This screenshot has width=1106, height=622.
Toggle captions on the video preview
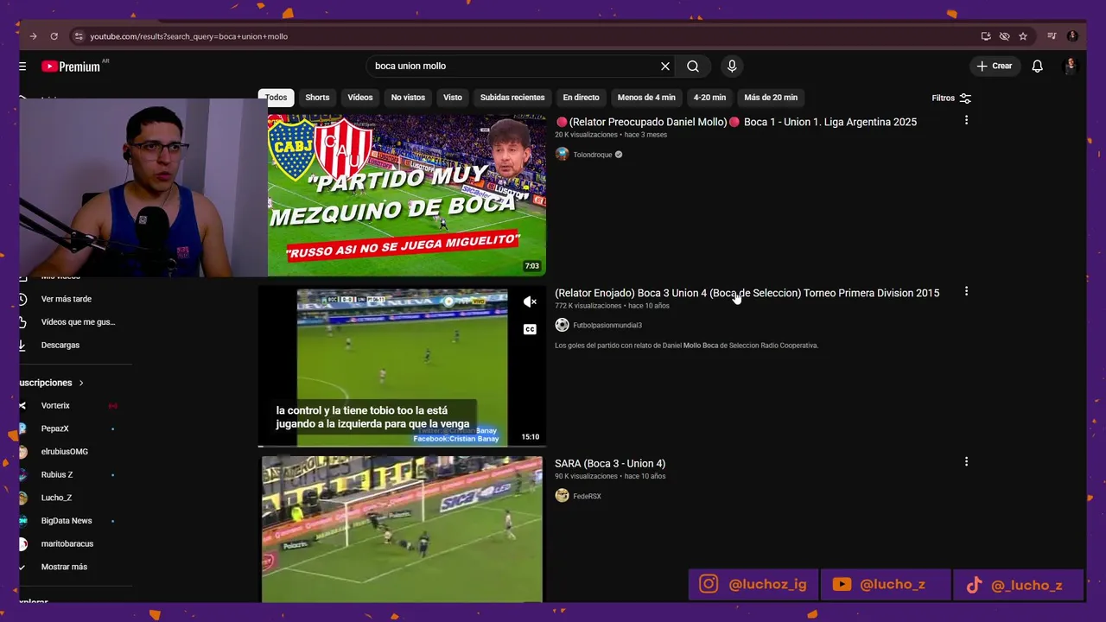(530, 329)
